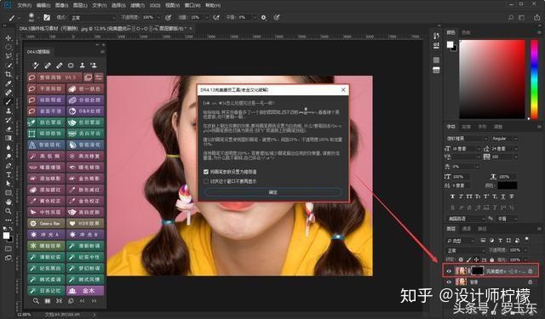Open the language dropdown in character panel
Viewport: 545px width, 319px height.
click(466, 219)
